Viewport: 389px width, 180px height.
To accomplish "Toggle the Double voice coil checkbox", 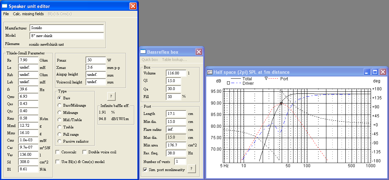I will 84,152.
